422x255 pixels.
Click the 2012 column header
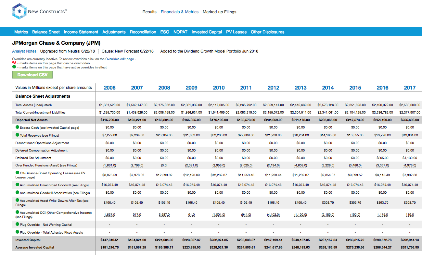click(274, 88)
